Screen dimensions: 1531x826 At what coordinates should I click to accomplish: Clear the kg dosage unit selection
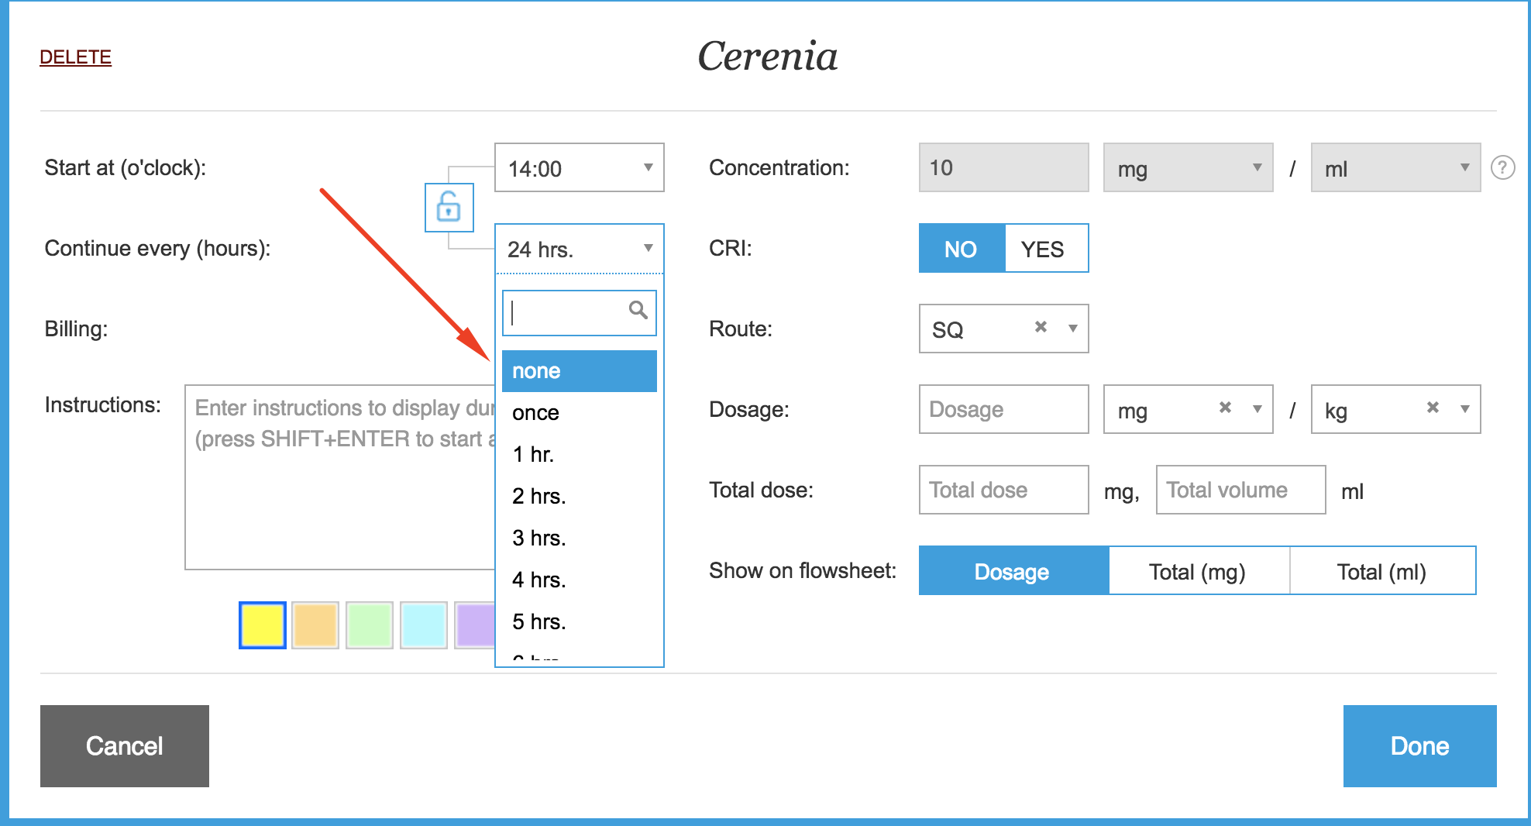[x=1433, y=408]
